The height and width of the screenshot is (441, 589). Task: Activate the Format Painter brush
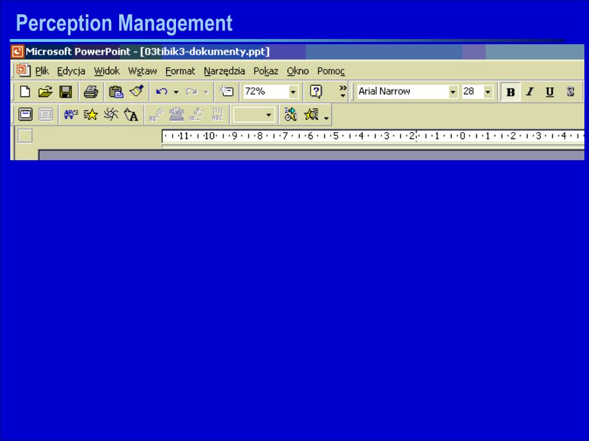(x=136, y=91)
